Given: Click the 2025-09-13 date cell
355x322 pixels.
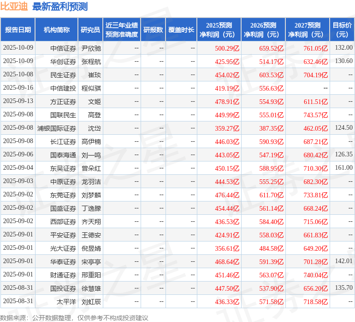Looking at the screenshot, I should (18, 101).
